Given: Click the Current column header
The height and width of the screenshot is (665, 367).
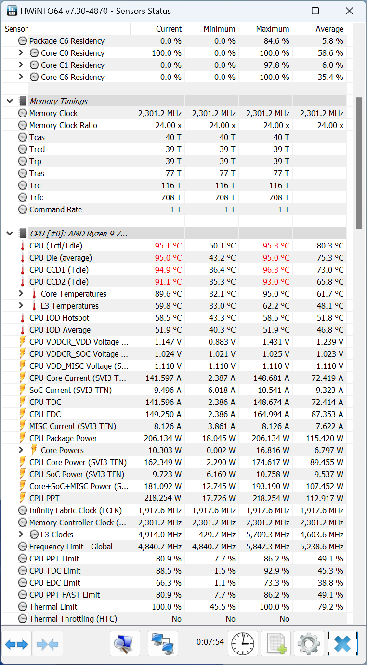Looking at the screenshot, I should point(157,29).
